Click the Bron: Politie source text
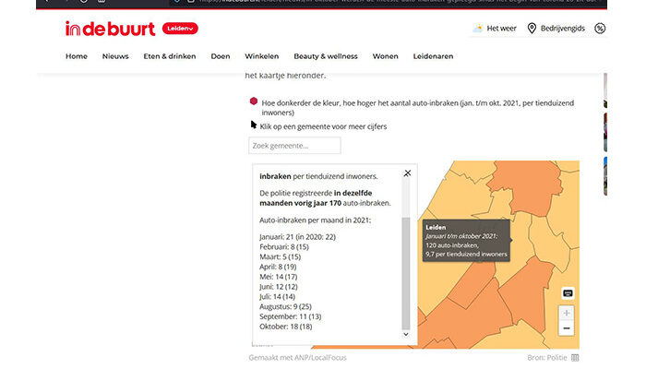Screen dimensions: 646x369 pyautogui.click(x=547, y=358)
